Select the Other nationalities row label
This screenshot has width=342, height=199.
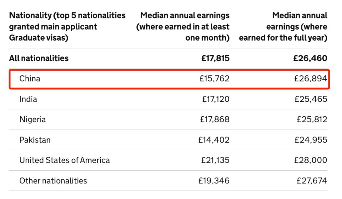point(53,181)
